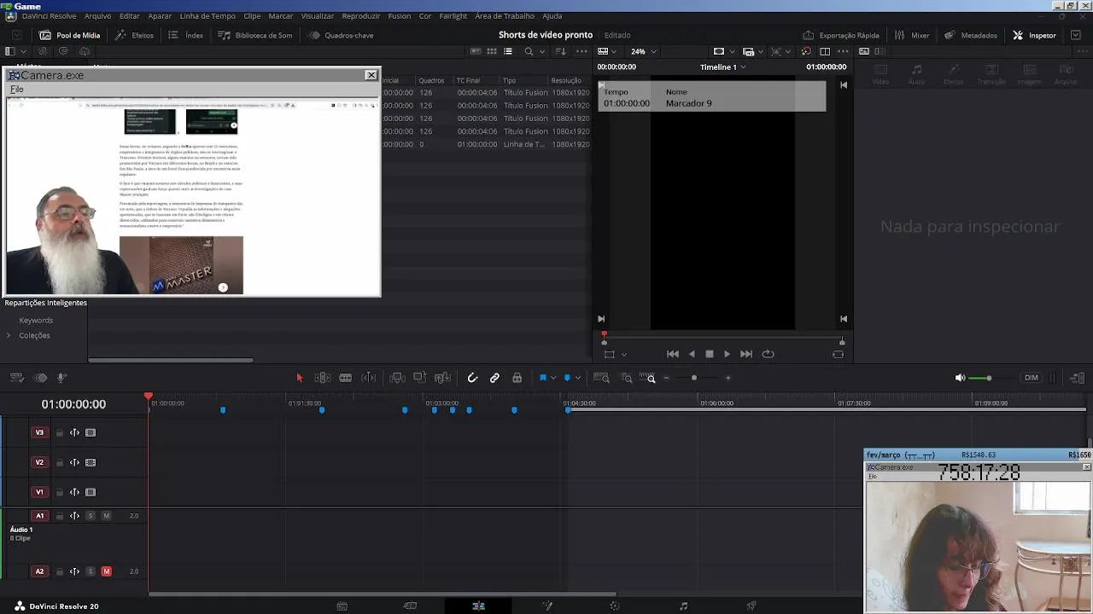Click timeline marker near 01:04:30:00
The width and height of the screenshot is (1093, 614).
(568, 410)
